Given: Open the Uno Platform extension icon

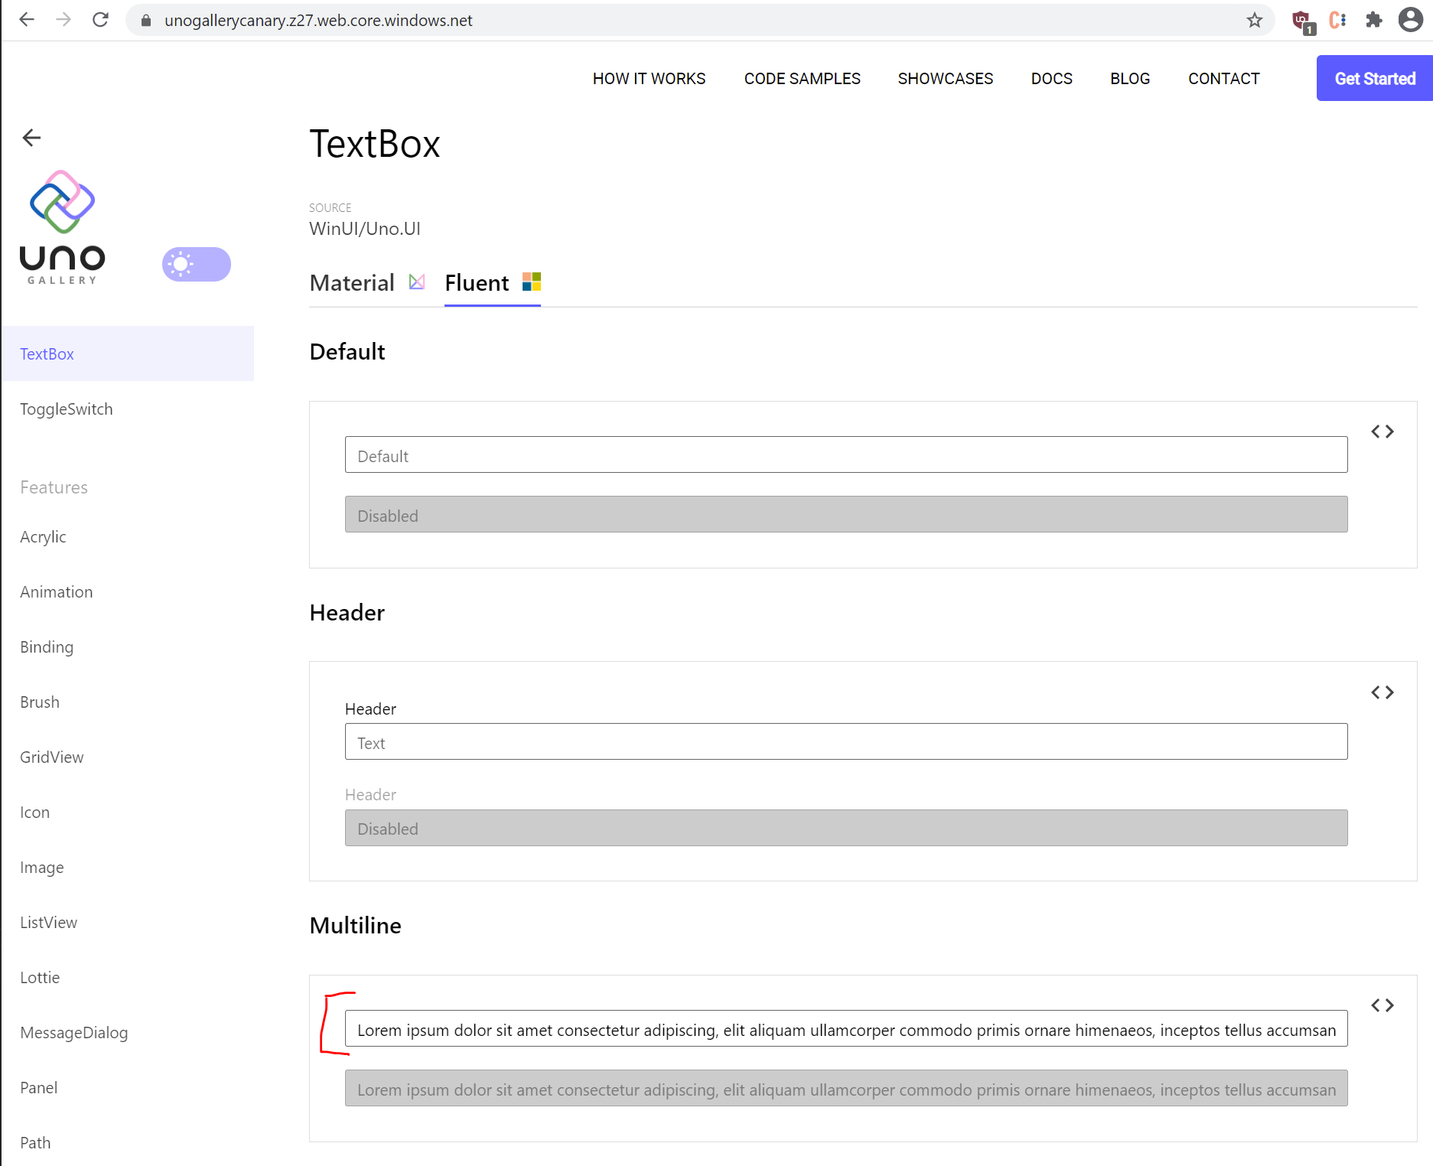Looking at the screenshot, I should coord(1301,20).
